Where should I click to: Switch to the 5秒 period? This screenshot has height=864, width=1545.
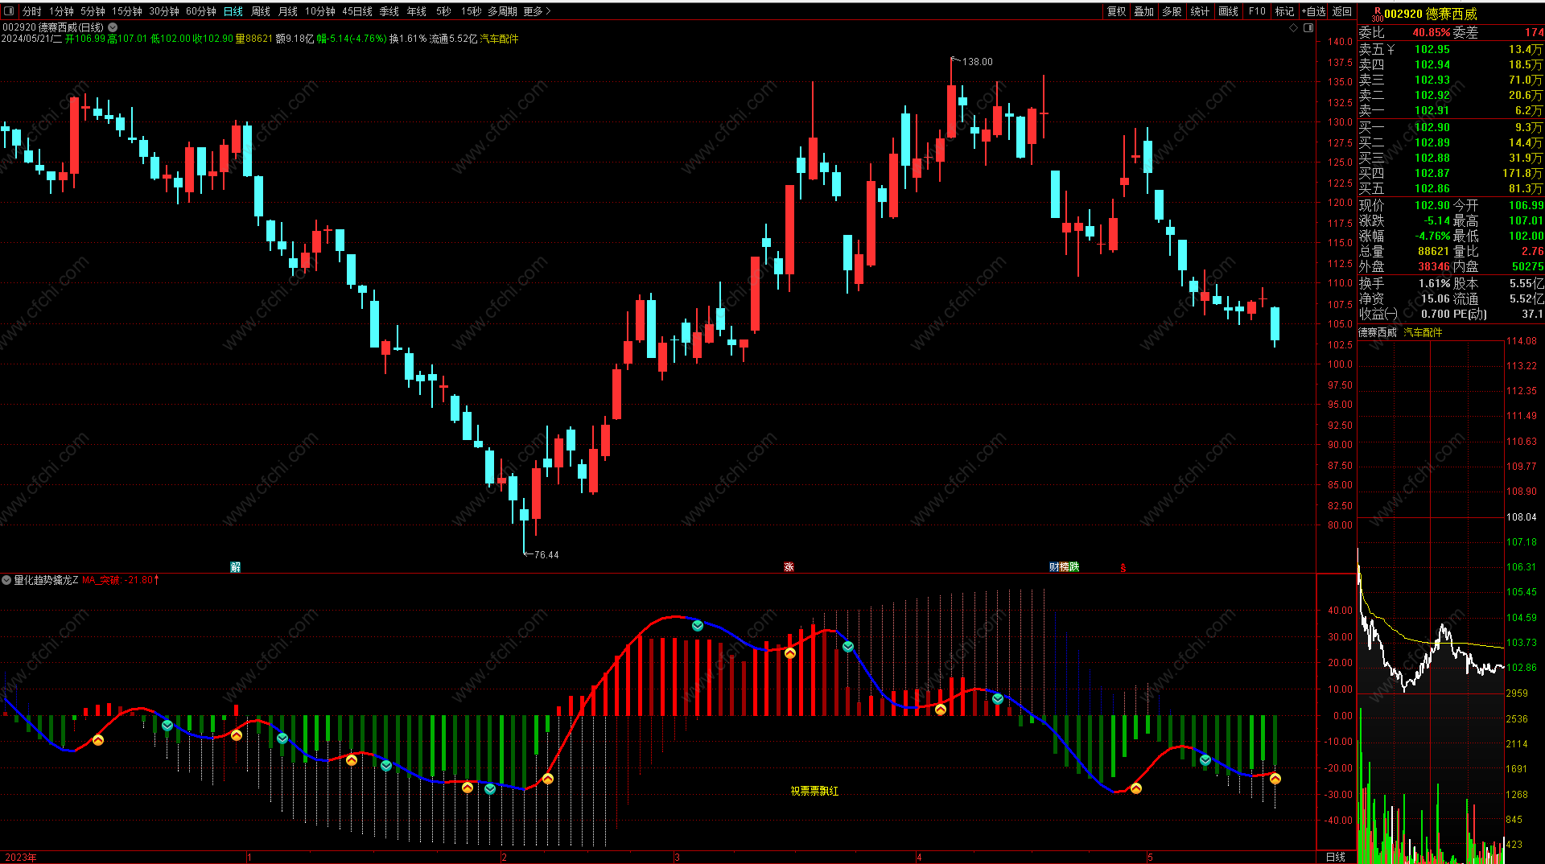coord(443,11)
